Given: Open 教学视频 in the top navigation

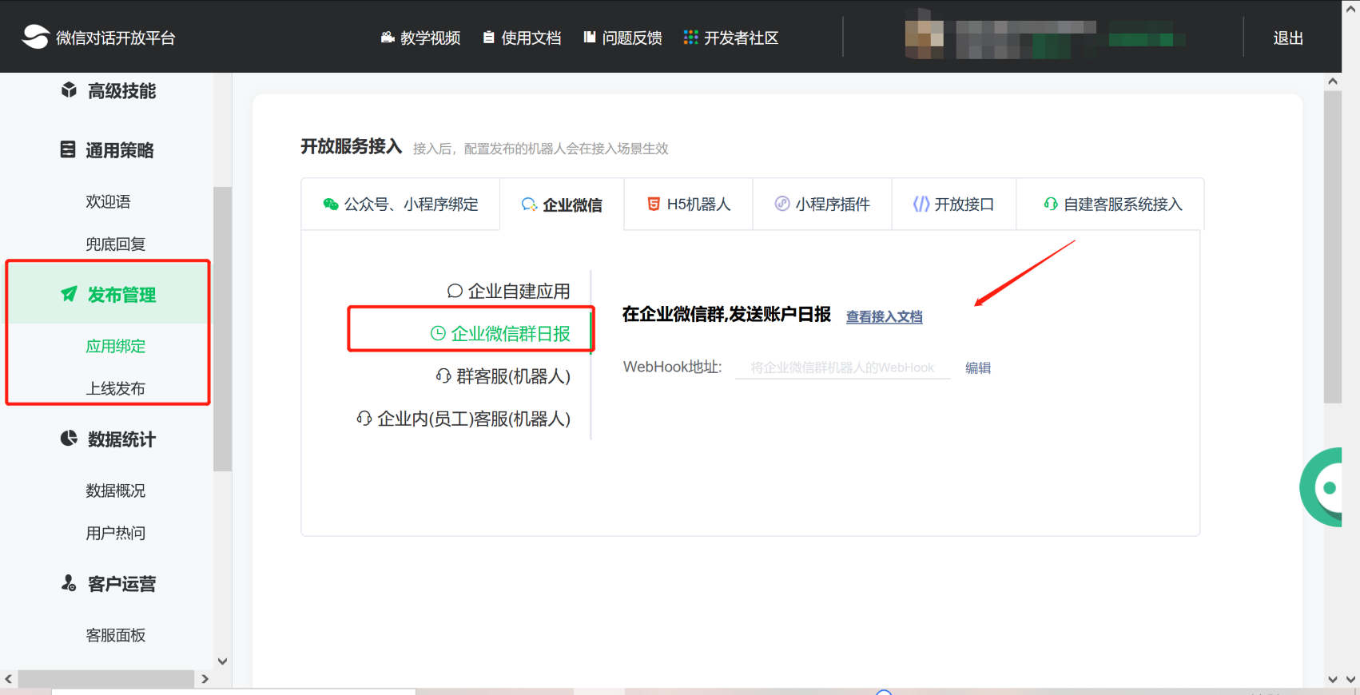Looking at the screenshot, I should (420, 38).
